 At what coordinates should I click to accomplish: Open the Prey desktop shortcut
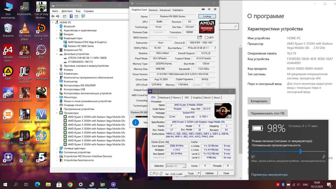(41, 52)
